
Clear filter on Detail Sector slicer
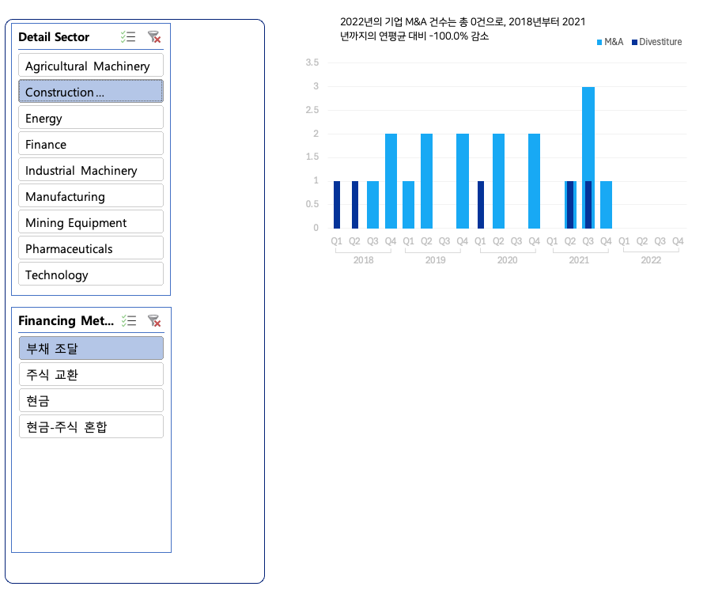click(154, 37)
